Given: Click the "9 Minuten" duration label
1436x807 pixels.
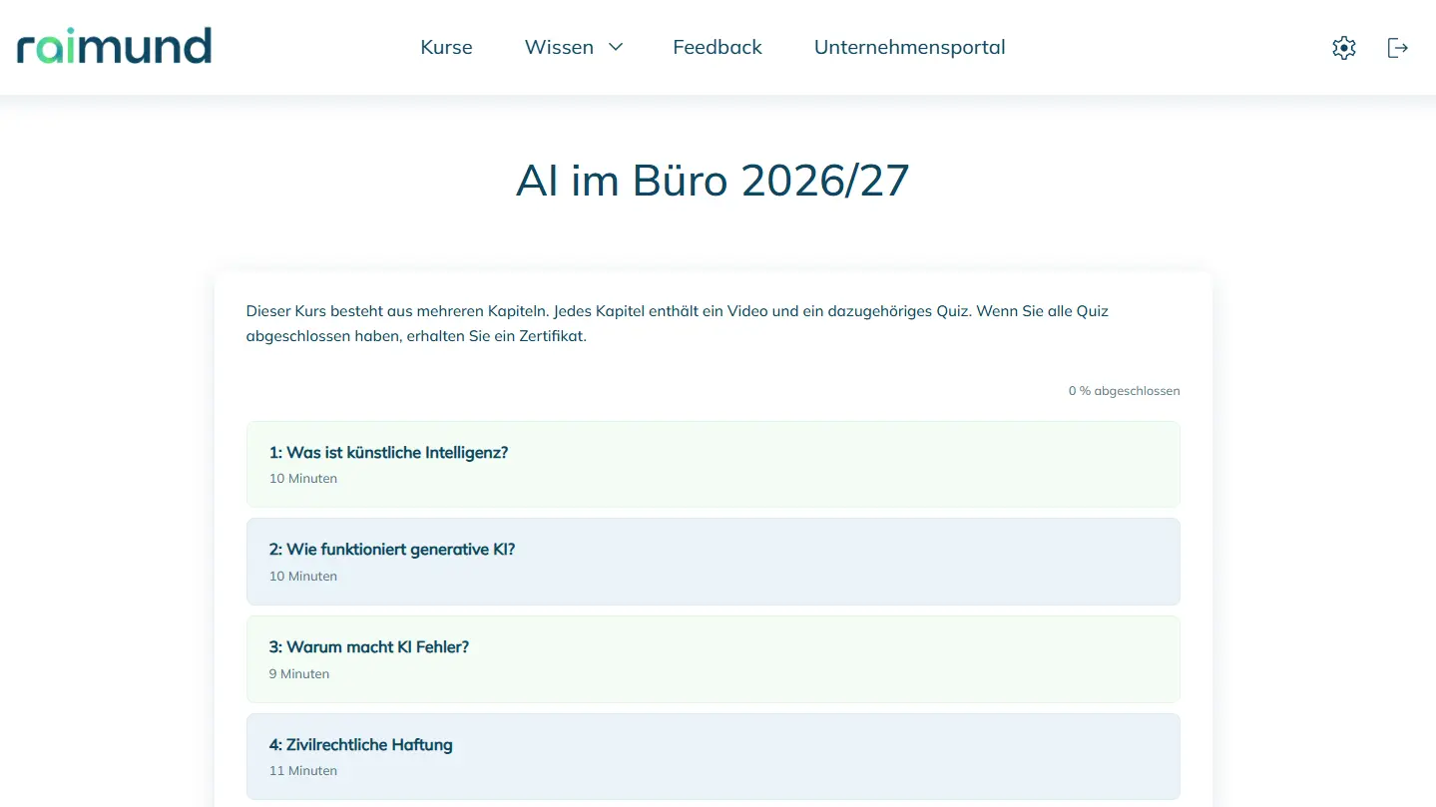Looking at the screenshot, I should [x=299, y=674].
